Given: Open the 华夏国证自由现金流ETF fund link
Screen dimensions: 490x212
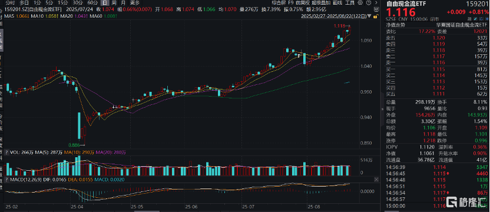Looking at the screenshot, I should (462, 25).
